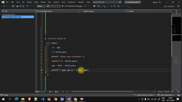Click the Ch: 35 column indicator
The image size is (182, 102).
[x=167, y=92]
